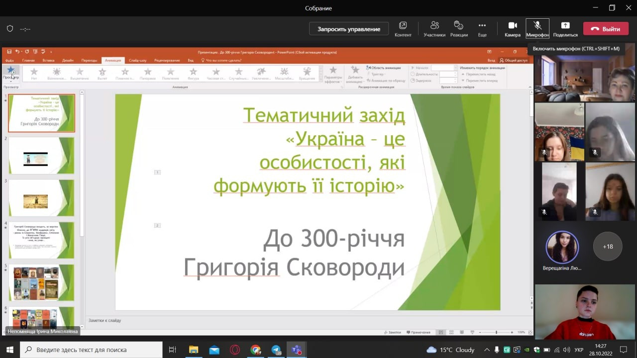The image size is (637, 358).
Task: Open Telegram from the Windows taskbar
Action: [x=276, y=350]
